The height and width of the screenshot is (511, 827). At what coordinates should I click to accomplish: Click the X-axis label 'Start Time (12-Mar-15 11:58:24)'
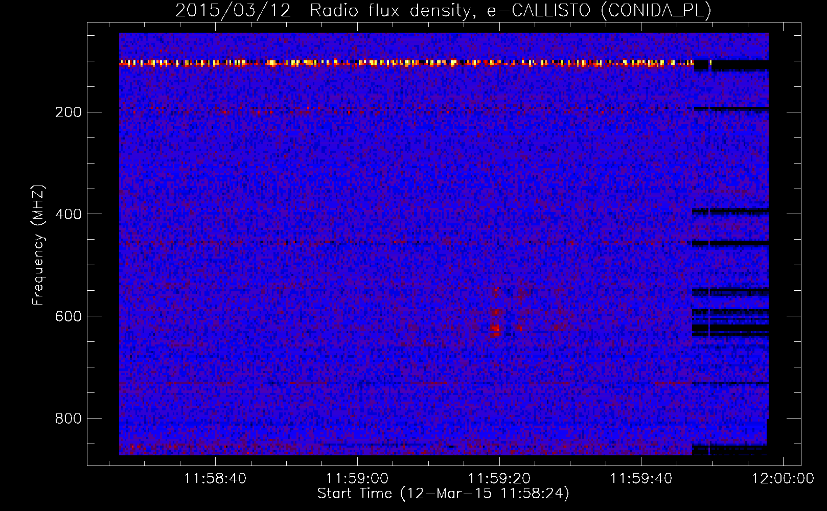click(443, 494)
